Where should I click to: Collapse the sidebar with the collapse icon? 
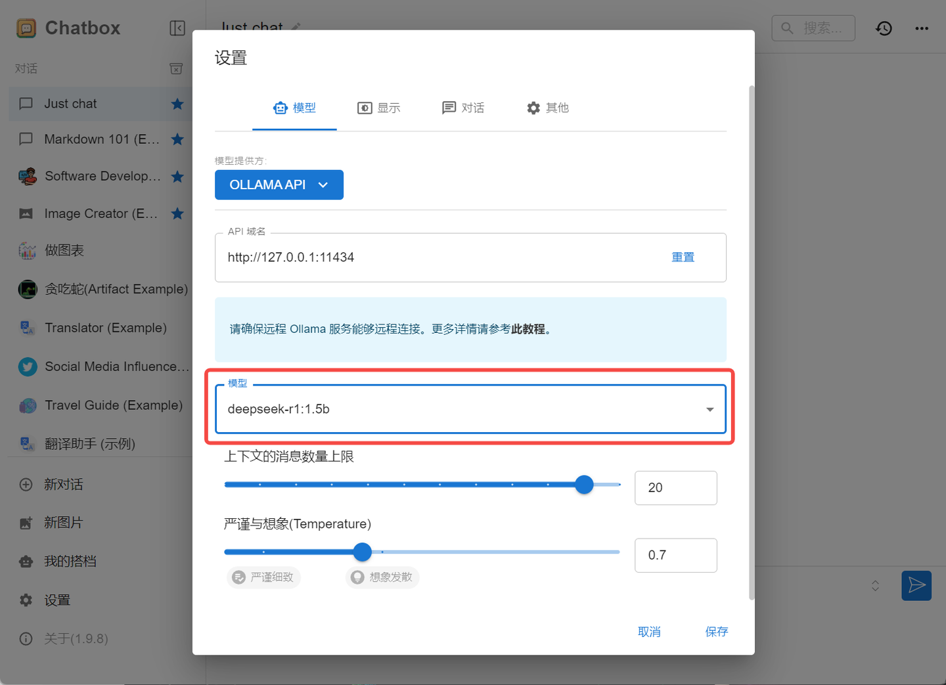(x=177, y=28)
